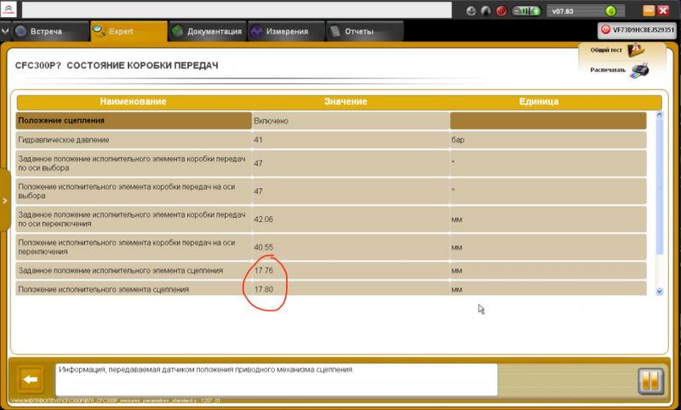
Task: Click the download arrow icon in top bar
Action: click(471, 11)
